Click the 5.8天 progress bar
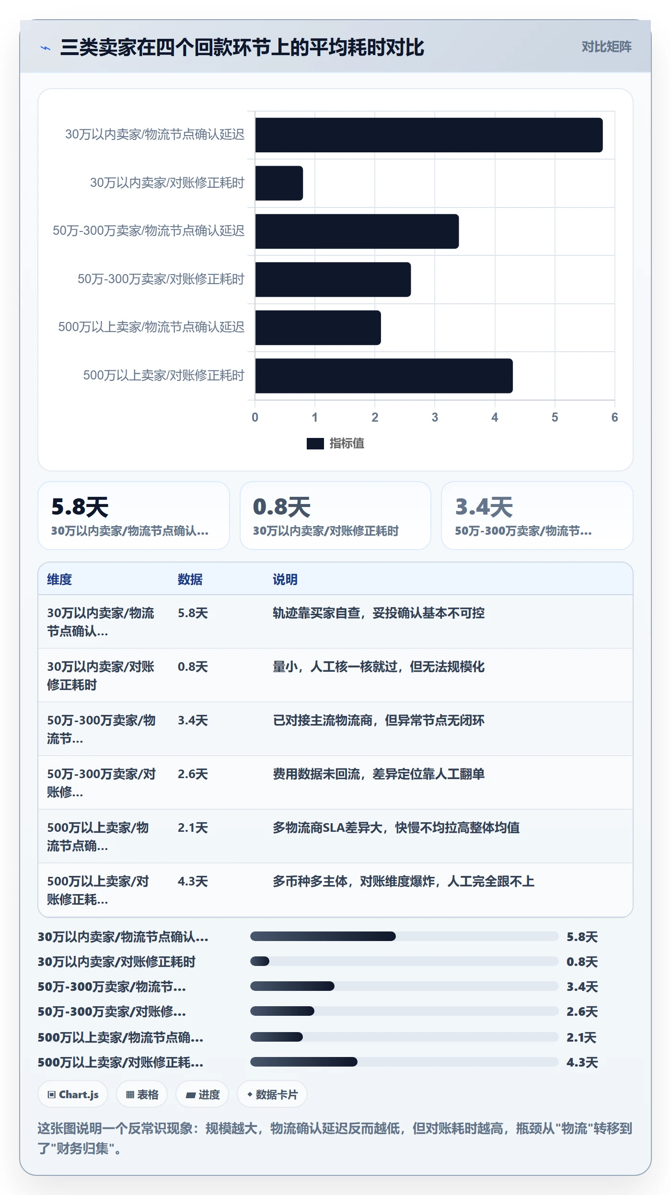This screenshot has height=1195, width=671. click(x=405, y=936)
